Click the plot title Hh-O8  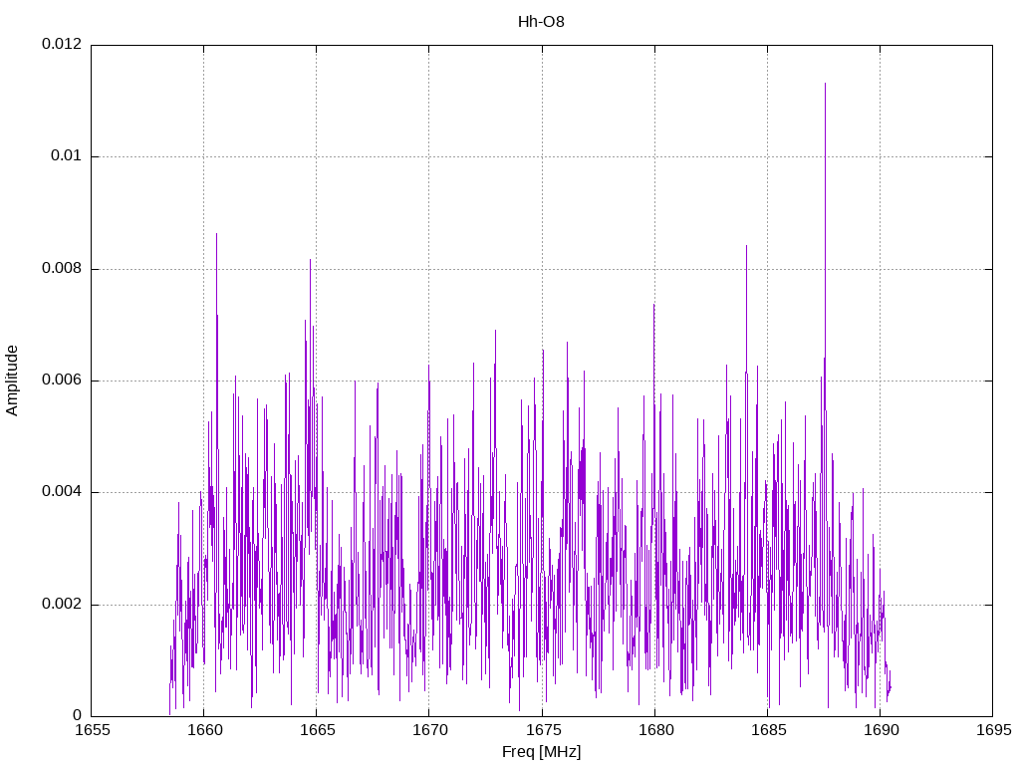[x=541, y=22]
